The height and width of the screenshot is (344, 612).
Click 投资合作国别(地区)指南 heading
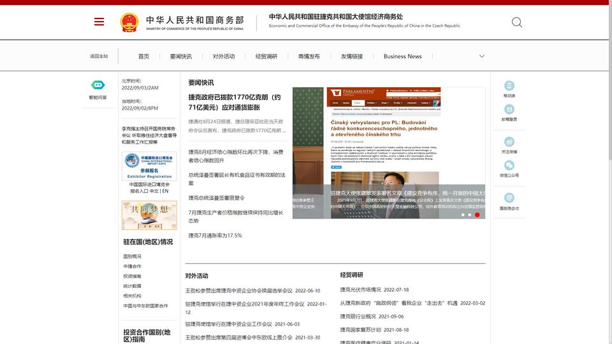click(147, 336)
